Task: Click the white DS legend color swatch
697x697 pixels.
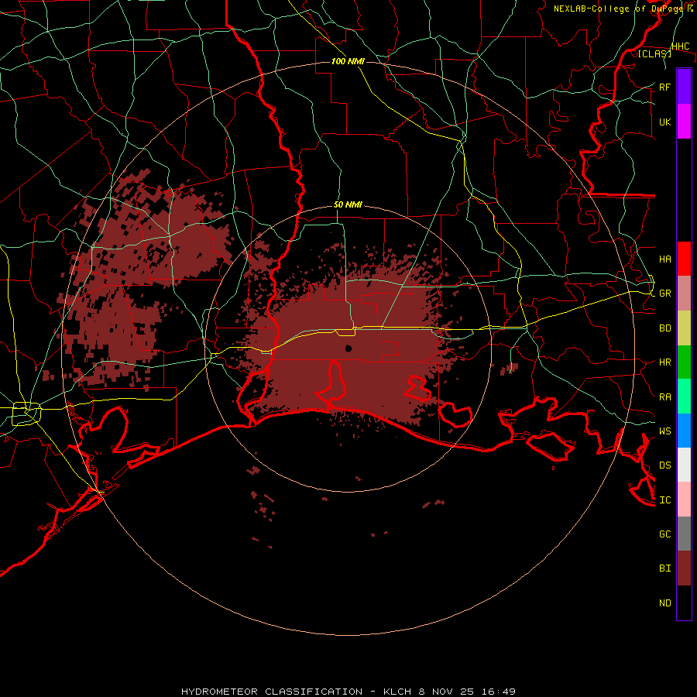Action: [x=684, y=465]
